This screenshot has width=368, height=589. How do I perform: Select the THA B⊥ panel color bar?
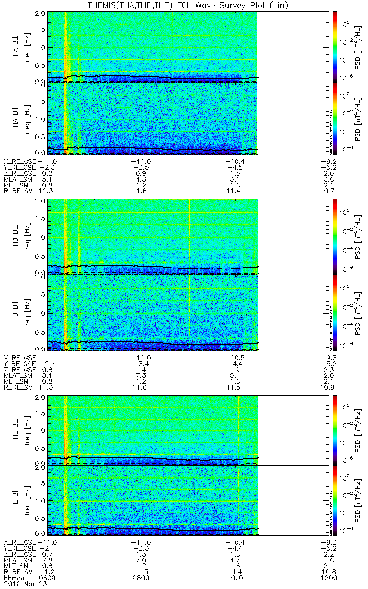click(336, 47)
